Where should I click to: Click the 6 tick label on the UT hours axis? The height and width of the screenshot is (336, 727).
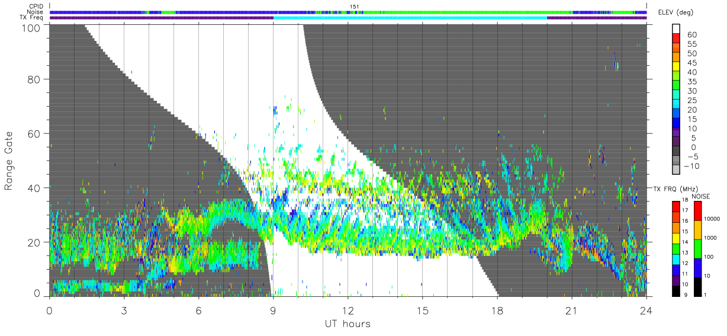click(x=199, y=311)
